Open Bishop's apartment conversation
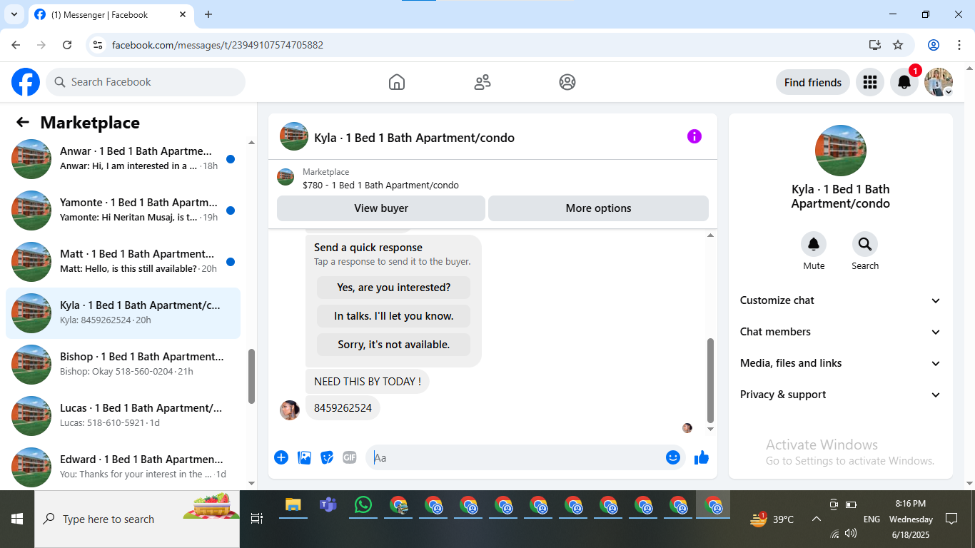975x548 pixels. pyautogui.click(x=123, y=365)
